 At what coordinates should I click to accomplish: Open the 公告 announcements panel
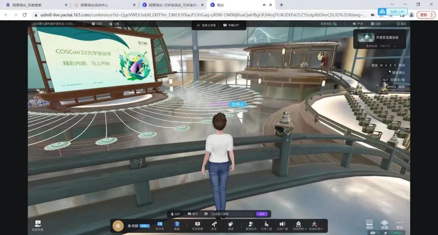tap(114, 24)
